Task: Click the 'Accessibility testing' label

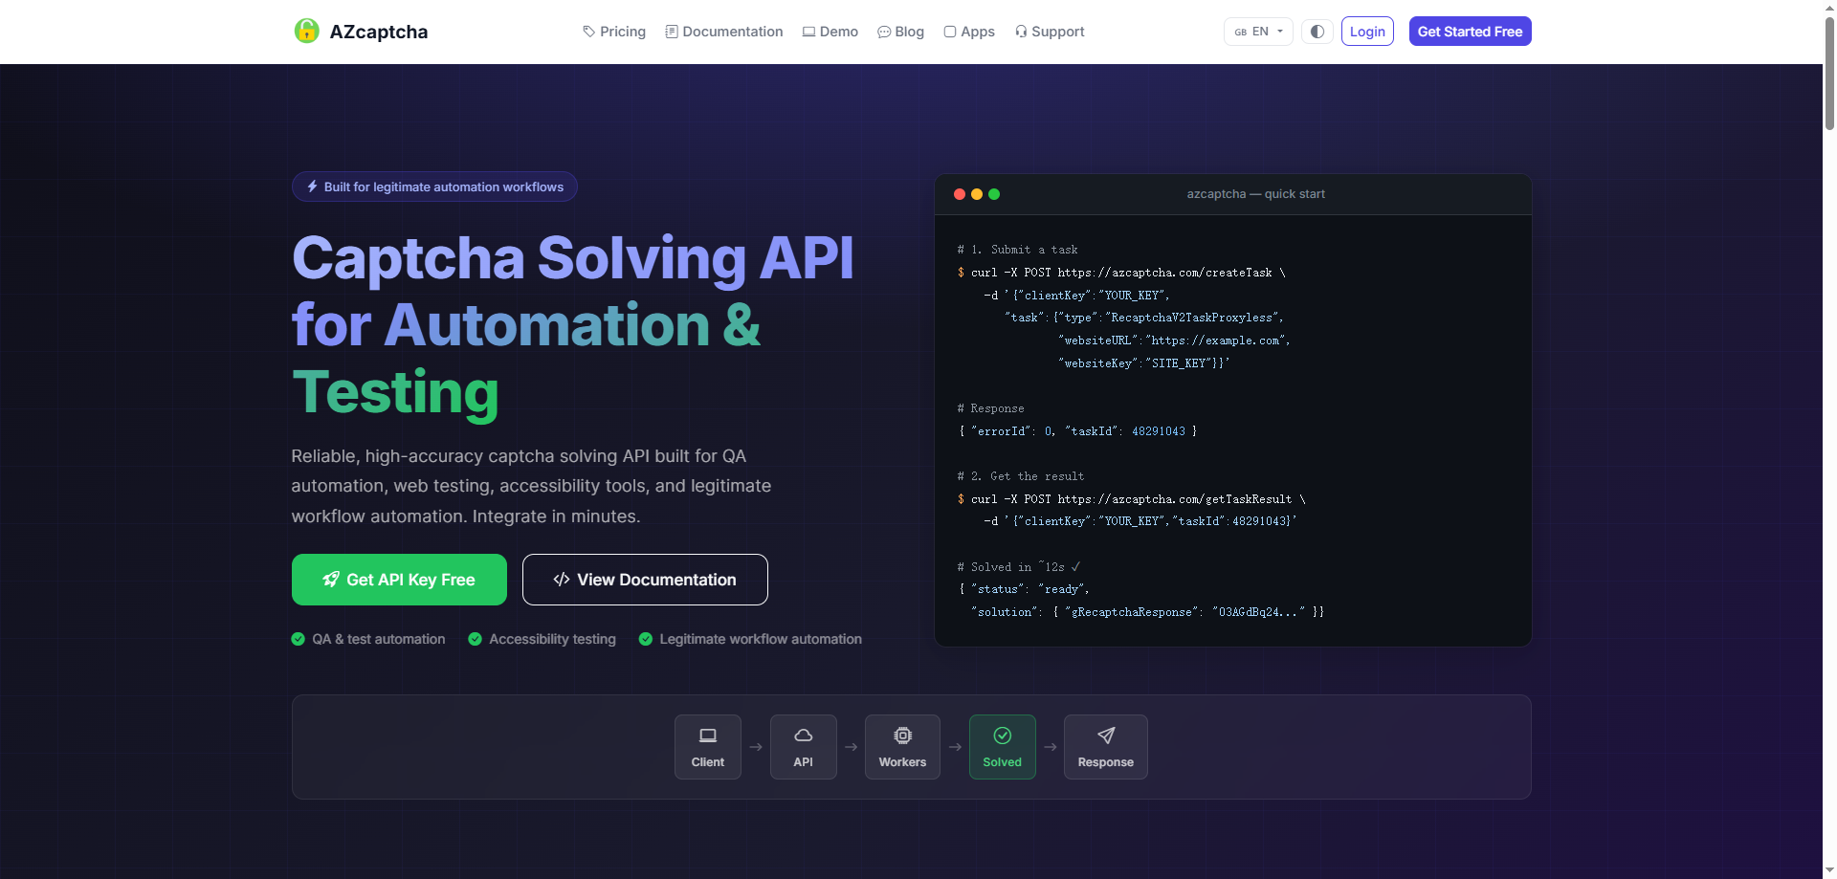Action: coord(553,639)
